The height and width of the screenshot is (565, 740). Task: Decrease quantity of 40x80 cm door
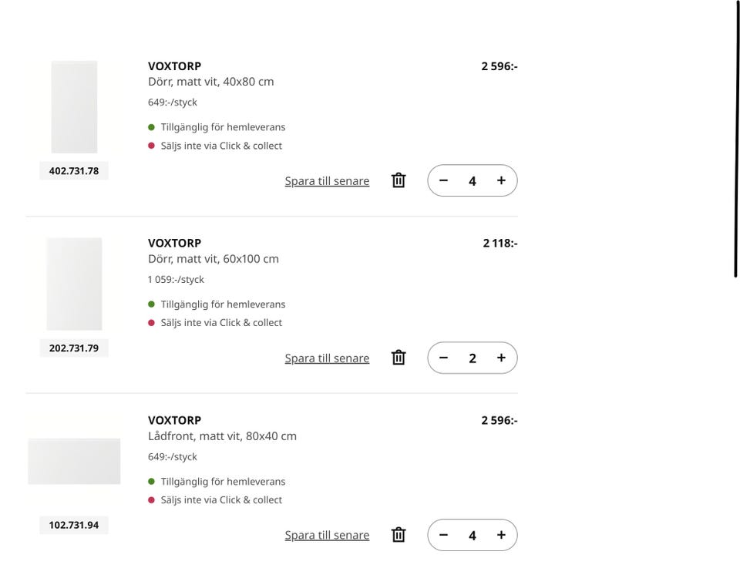point(443,180)
